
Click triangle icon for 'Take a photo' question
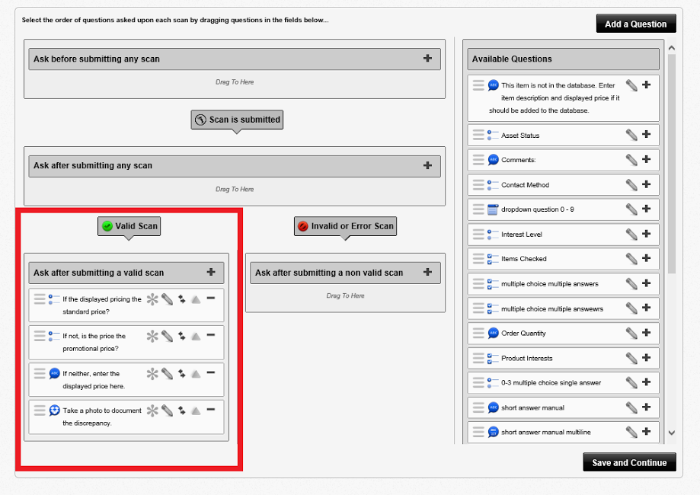196,411
